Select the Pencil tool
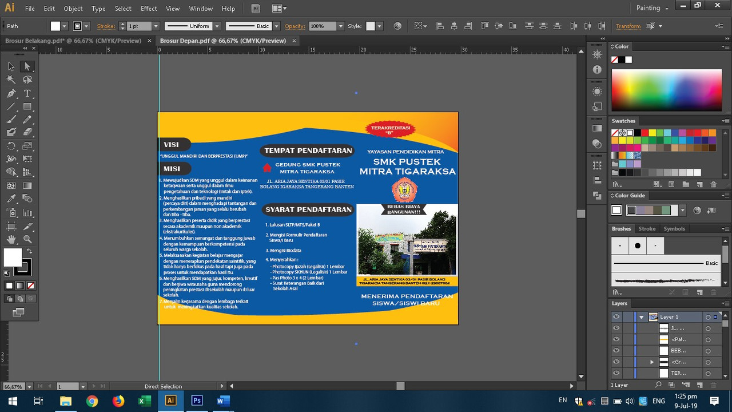Viewport: 732px width, 412px height. [x=27, y=120]
